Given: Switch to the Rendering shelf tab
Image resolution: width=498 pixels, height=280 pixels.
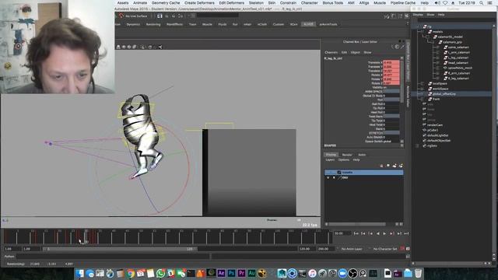Looking at the screenshot, I should pos(153,24).
